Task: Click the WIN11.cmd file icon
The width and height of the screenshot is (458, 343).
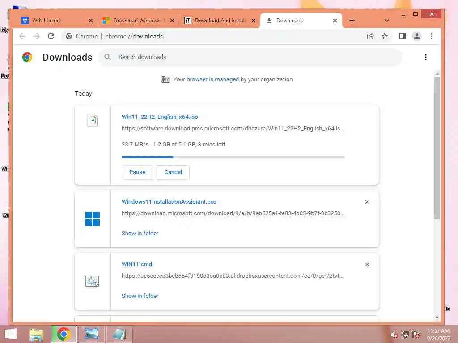Action: (x=92, y=281)
